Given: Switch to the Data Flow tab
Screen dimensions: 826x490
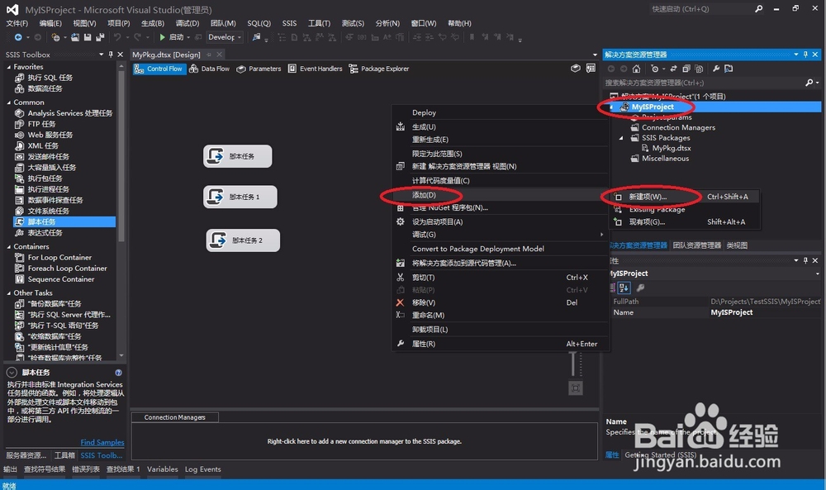Looking at the screenshot, I should tap(209, 69).
